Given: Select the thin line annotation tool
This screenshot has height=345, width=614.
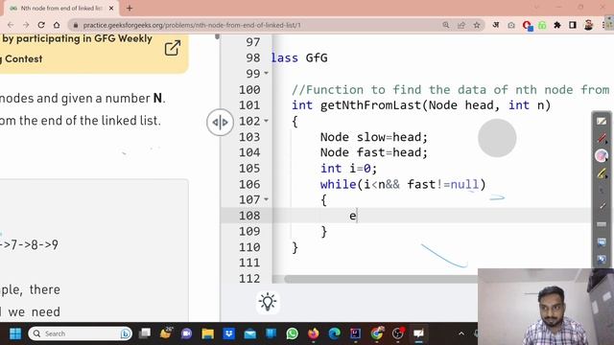Looking at the screenshot, I should pyautogui.click(x=602, y=206).
